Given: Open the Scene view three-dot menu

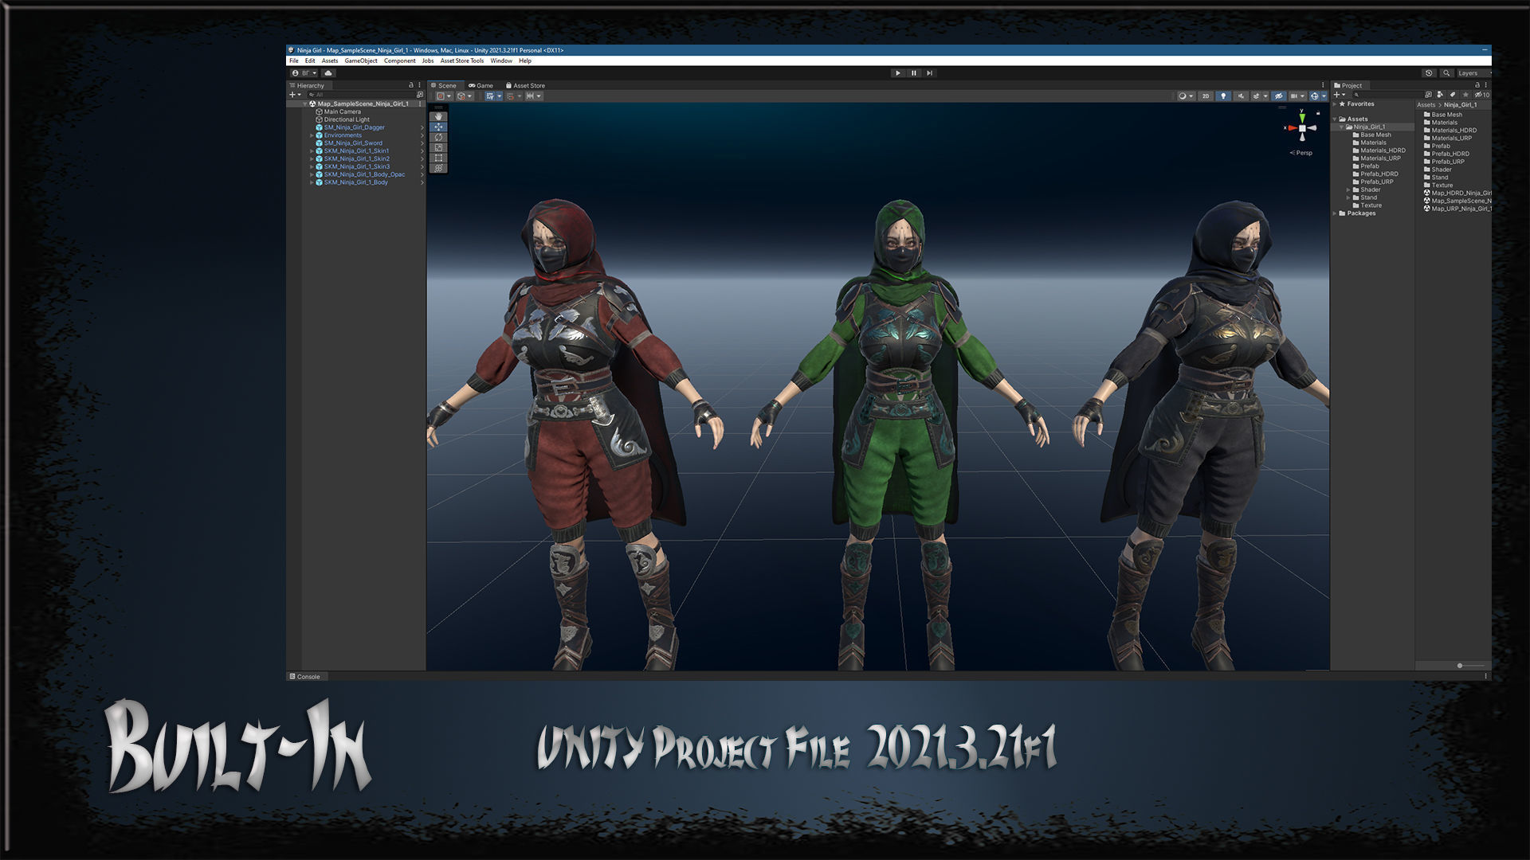Looking at the screenshot, I should (x=1323, y=85).
